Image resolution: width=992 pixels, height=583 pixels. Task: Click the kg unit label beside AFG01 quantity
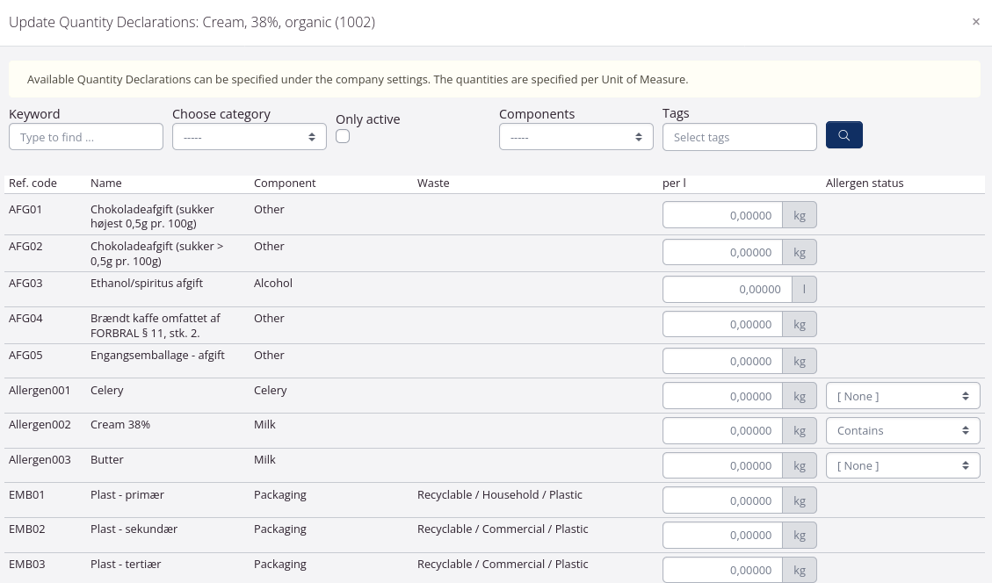799,214
